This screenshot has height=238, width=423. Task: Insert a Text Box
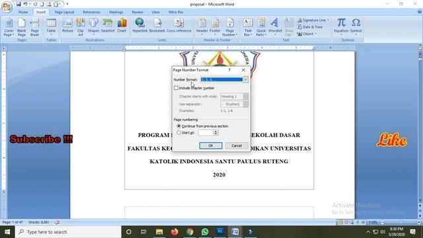(x=248, y=28)
